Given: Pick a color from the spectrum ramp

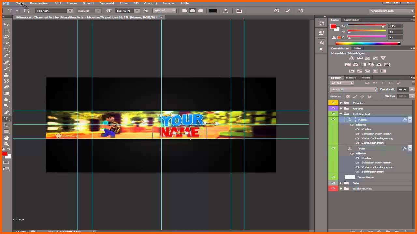Looking at the screenshot, I should coord(367,44).
